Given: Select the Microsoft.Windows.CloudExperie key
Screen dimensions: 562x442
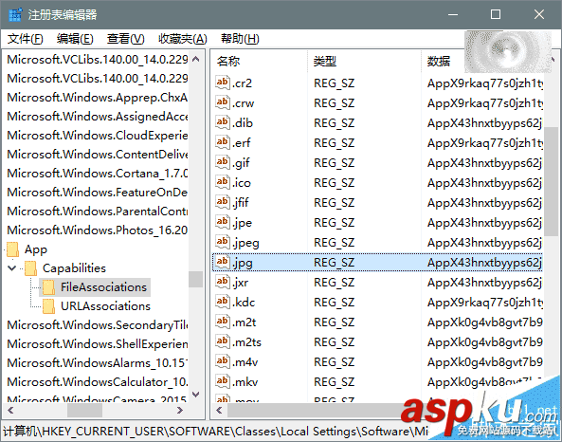Looking at the screenshot, I should click(x=97, y=136).
